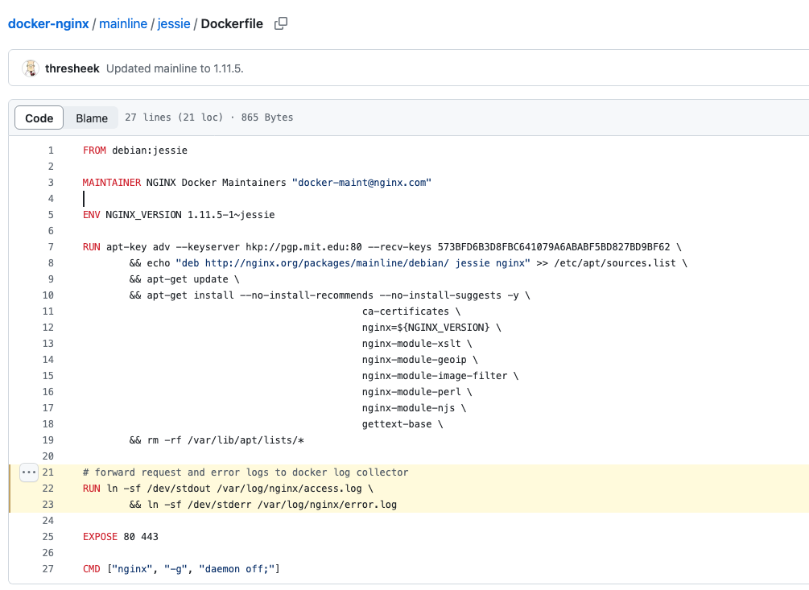Click 'gettext-base \' text
The height and width of the screenshot is (590, 809).
point(402,424)
